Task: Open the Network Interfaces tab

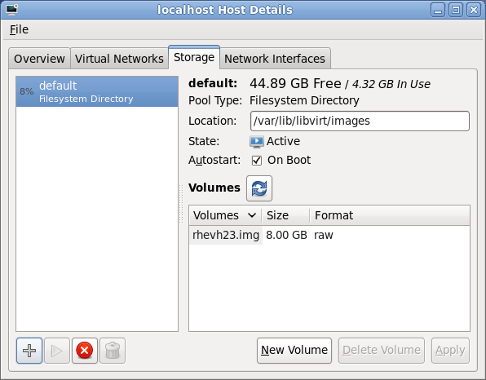Action: point(275,58)
